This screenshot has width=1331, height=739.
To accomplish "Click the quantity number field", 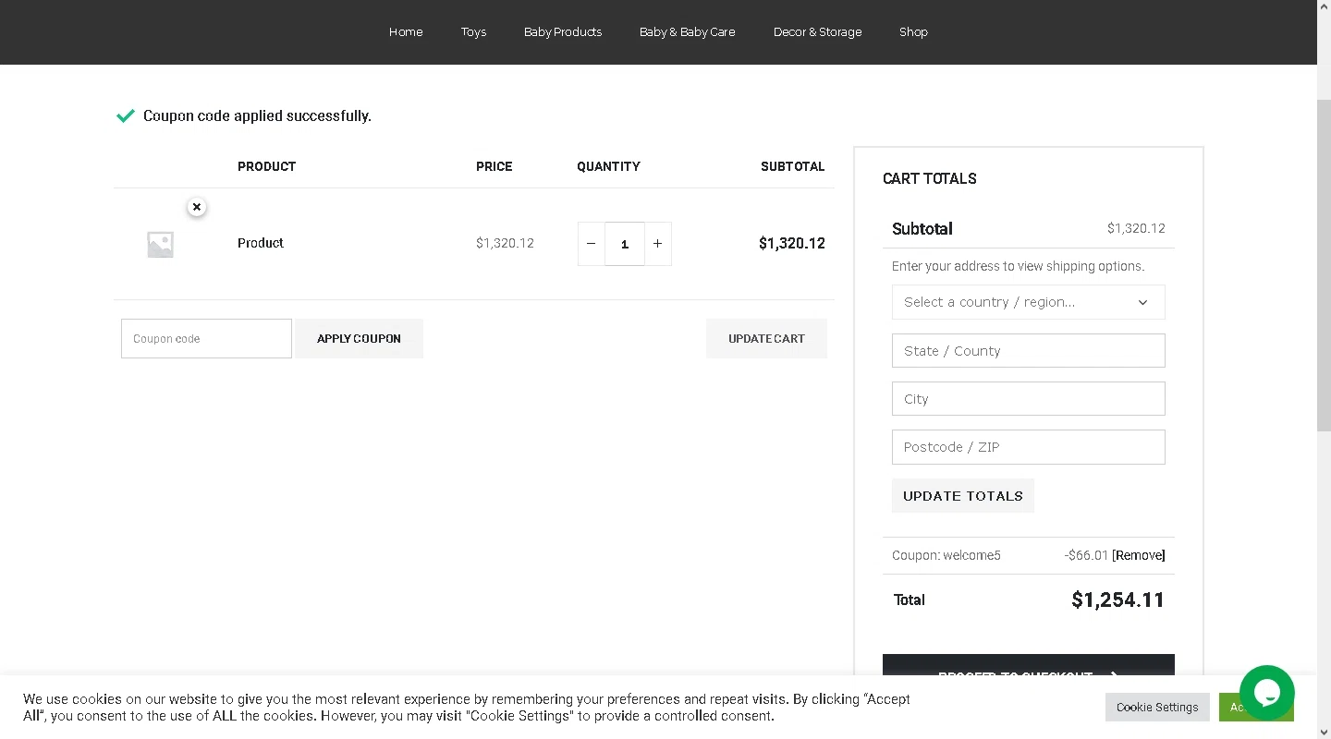I will tap(625, 244).
